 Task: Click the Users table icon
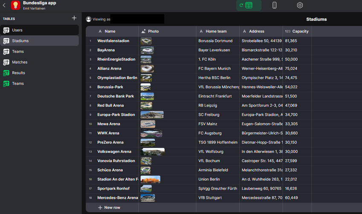[x=6, y=30]
